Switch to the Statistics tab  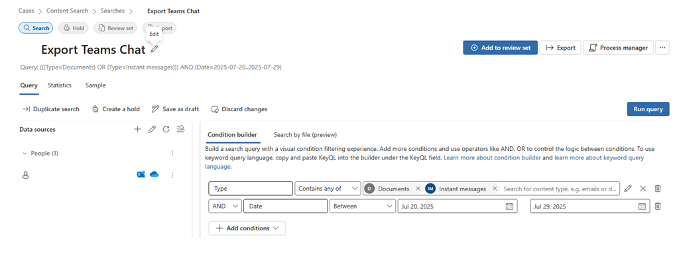(60, 85)
